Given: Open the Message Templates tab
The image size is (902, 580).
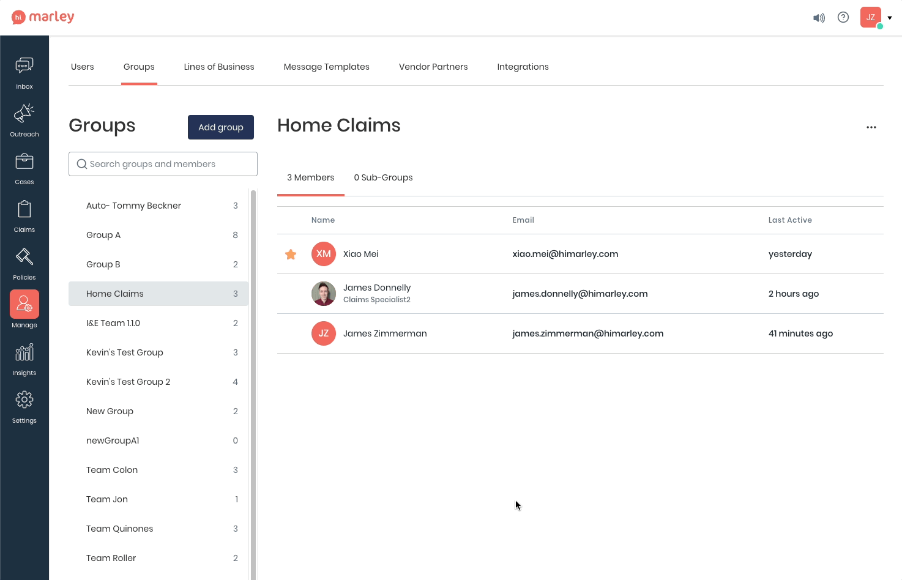Looking at the screenshot, I should coord(326,67).
